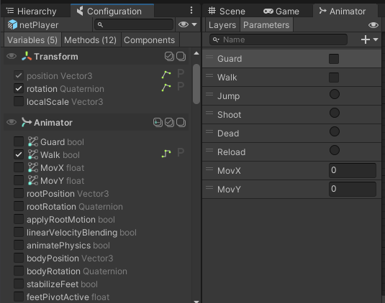Image resolution: width=385 pixels, height=303 pixels.
Task: Open dropdown arrow next to eye filter
Action: coord(194,24)
